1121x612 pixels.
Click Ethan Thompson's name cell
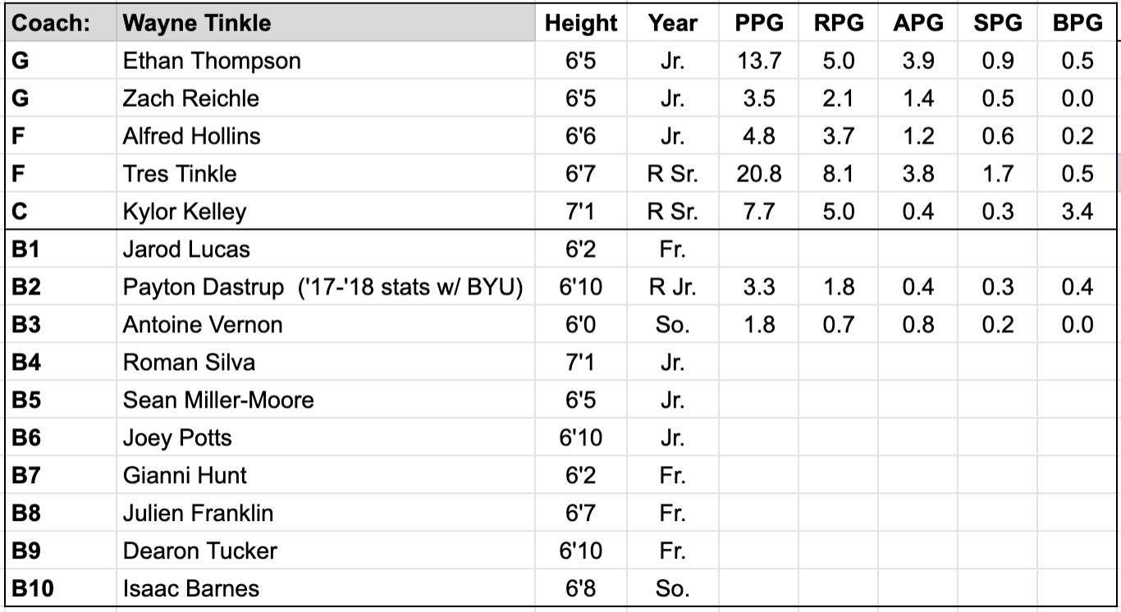(x=325, y=61)
